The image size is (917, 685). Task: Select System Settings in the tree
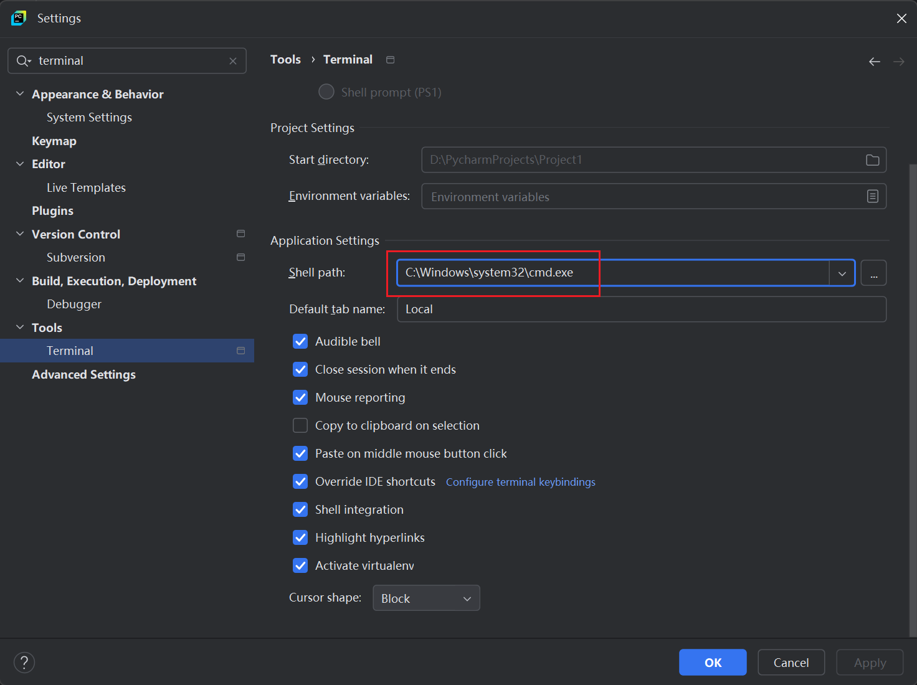pyautogui.click(x=89, y=117)
